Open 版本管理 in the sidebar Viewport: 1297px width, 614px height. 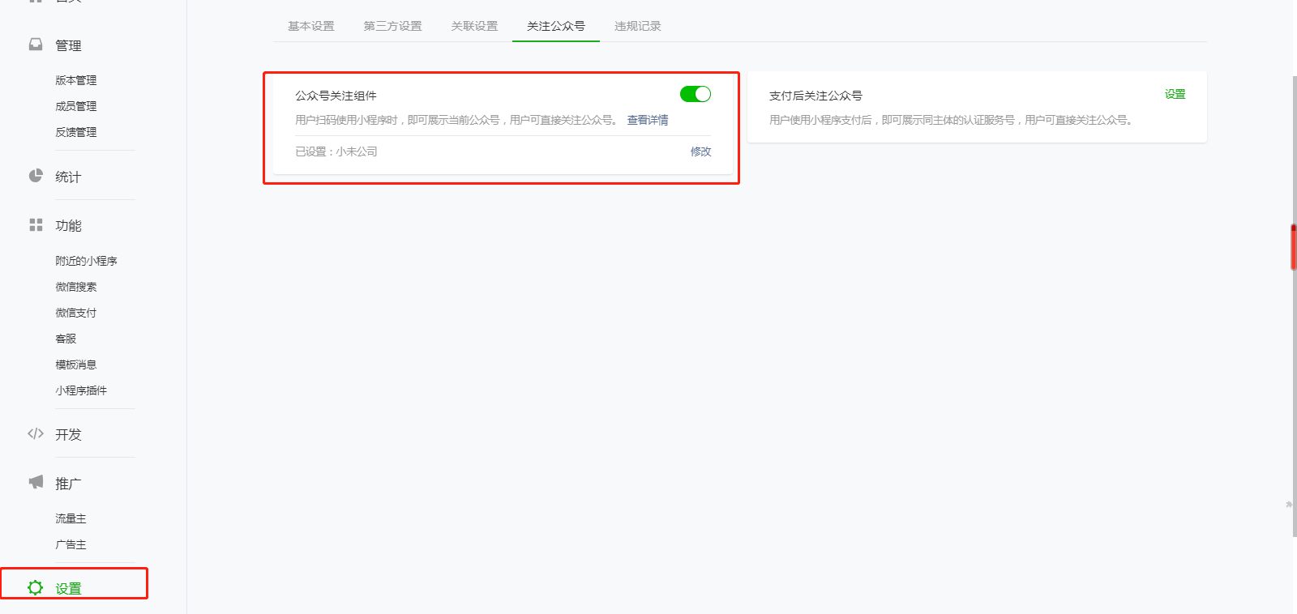coord(75,80)
